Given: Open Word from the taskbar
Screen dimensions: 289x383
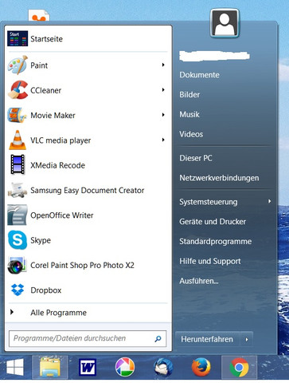Looking at the screenshot, I should [x=88, y=367].
